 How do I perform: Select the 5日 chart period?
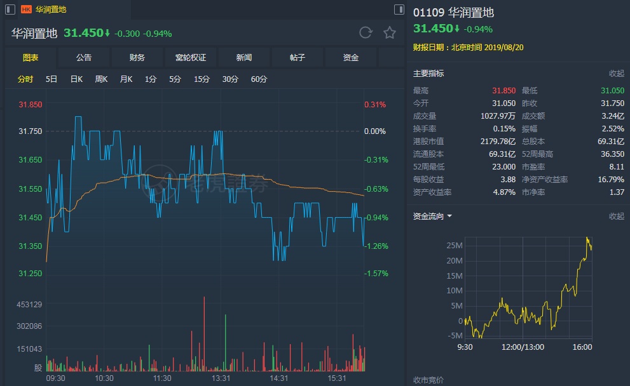click(51, 79)
